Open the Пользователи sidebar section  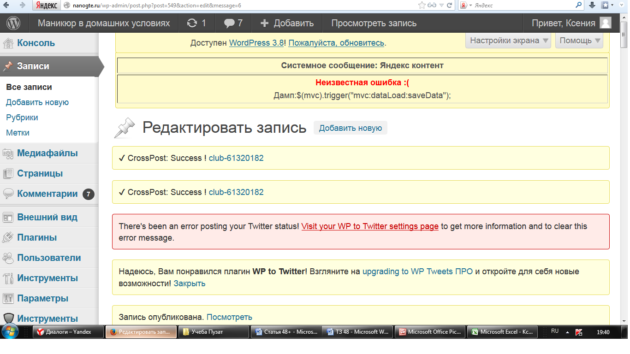(49, 258)
